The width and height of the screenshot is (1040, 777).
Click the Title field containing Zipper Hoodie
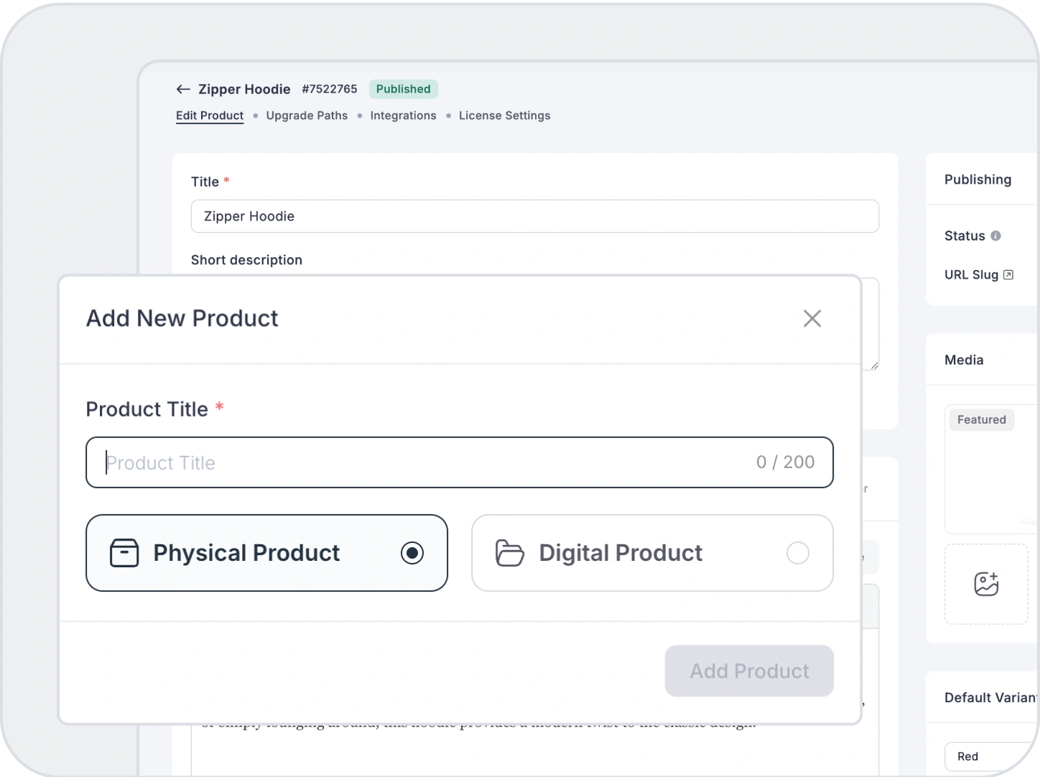(534, 216)
